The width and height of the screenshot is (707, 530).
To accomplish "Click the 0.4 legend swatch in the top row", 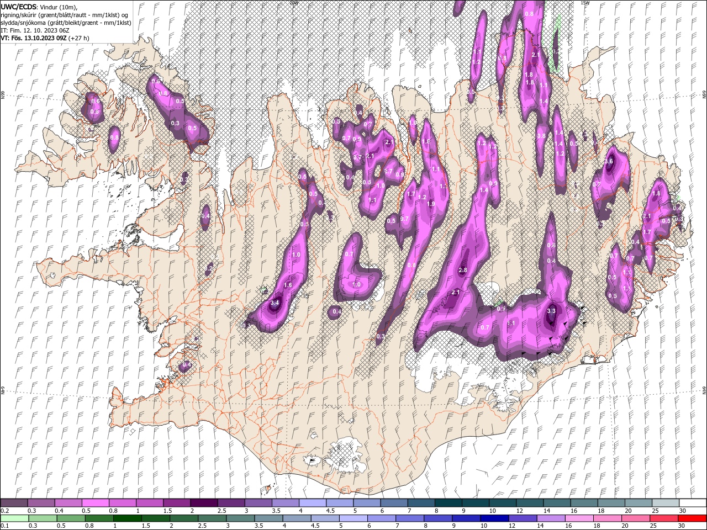I will click(68, 503).
